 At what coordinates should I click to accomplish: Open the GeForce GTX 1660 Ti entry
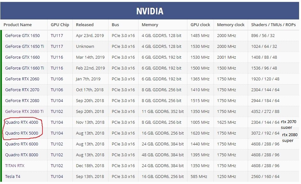coord(25,68)
